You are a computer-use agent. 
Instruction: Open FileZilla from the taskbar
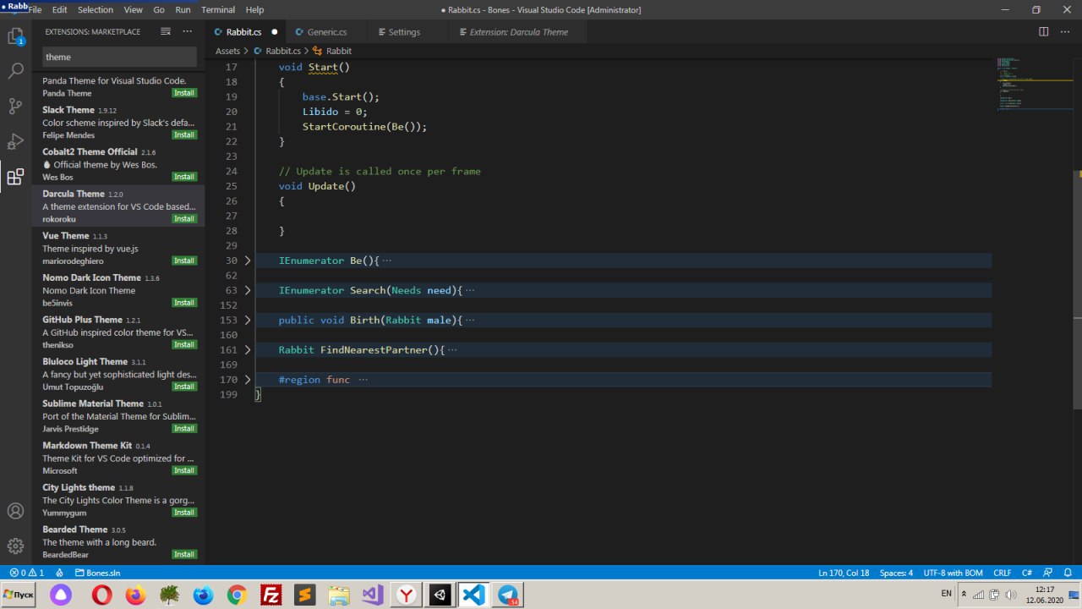coord(271,595)
